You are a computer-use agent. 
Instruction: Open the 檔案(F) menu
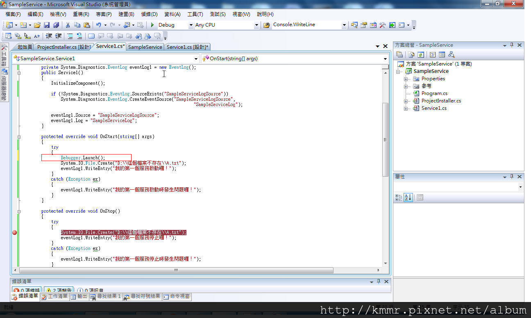(13, 14)
